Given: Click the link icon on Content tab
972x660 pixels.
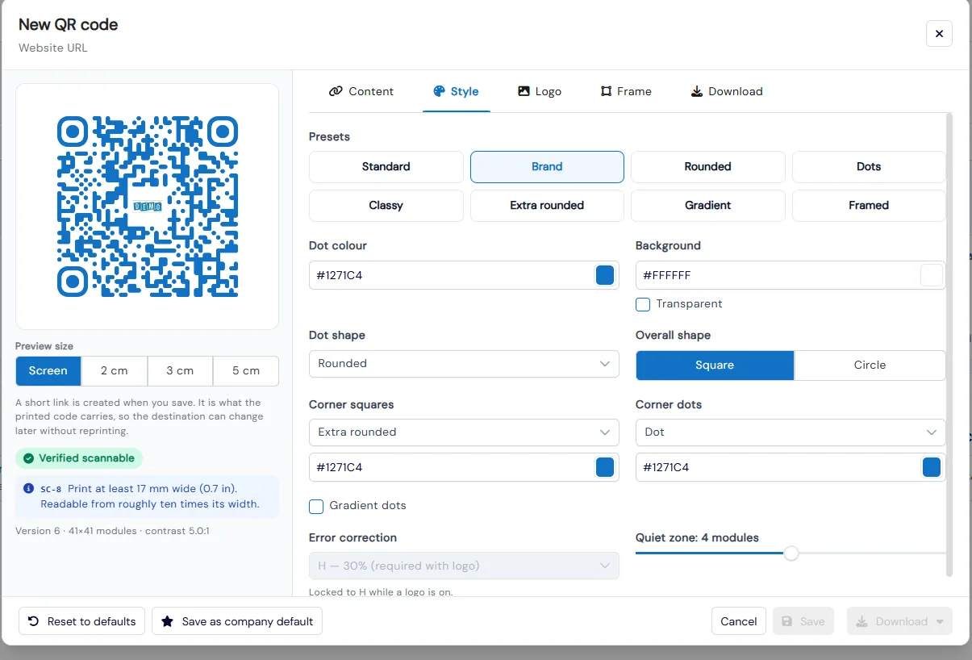Looking at the screenshot, I should [x=336, y=91].
